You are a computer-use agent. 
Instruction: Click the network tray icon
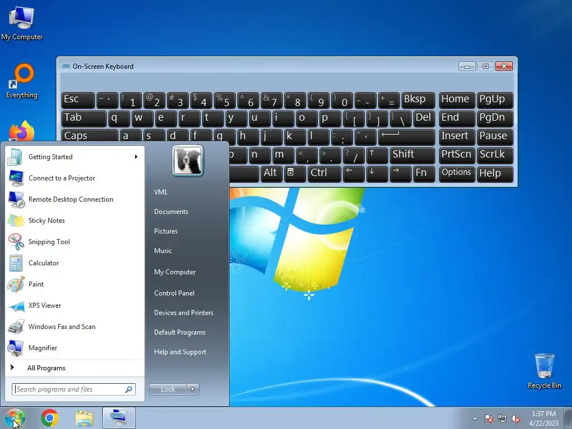pyautogui.click(x=502, y=419)
